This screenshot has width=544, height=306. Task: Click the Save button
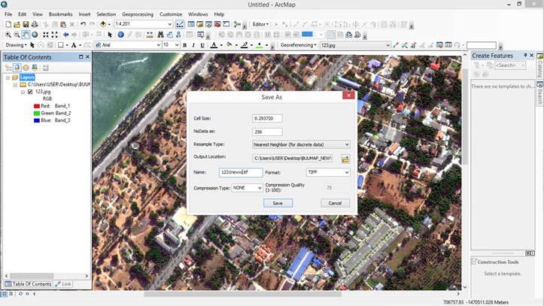click(278, 203)
